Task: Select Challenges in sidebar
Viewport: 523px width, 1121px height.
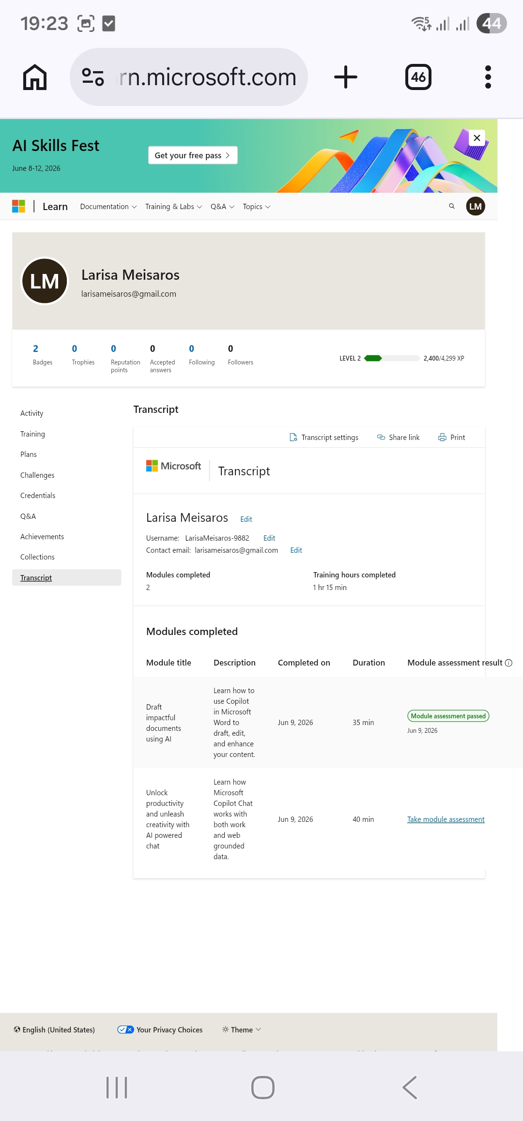Action: (x=37, y=475)
